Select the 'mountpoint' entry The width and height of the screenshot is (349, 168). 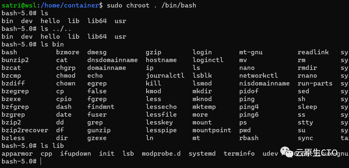[x=212, y=130]
